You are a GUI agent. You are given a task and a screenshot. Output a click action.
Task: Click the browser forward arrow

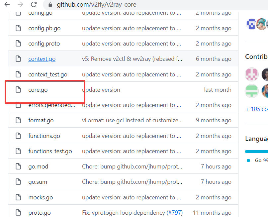(x=20, y=5)
